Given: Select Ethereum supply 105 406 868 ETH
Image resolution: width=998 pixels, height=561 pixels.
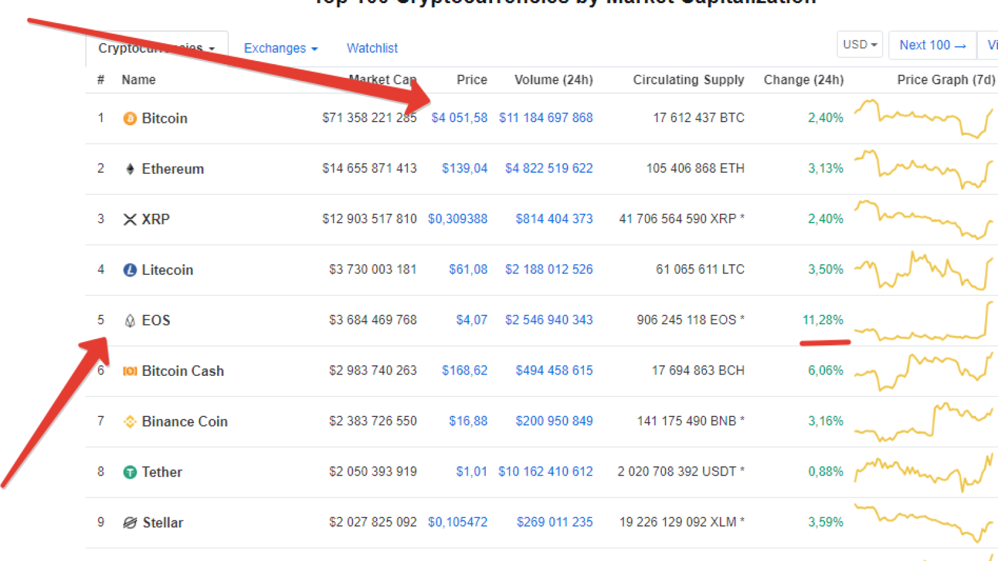Looking at the screenshot, I should 695,168.
